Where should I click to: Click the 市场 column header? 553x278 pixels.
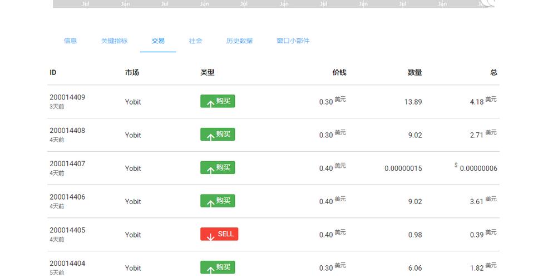click(x=132, y=72)
